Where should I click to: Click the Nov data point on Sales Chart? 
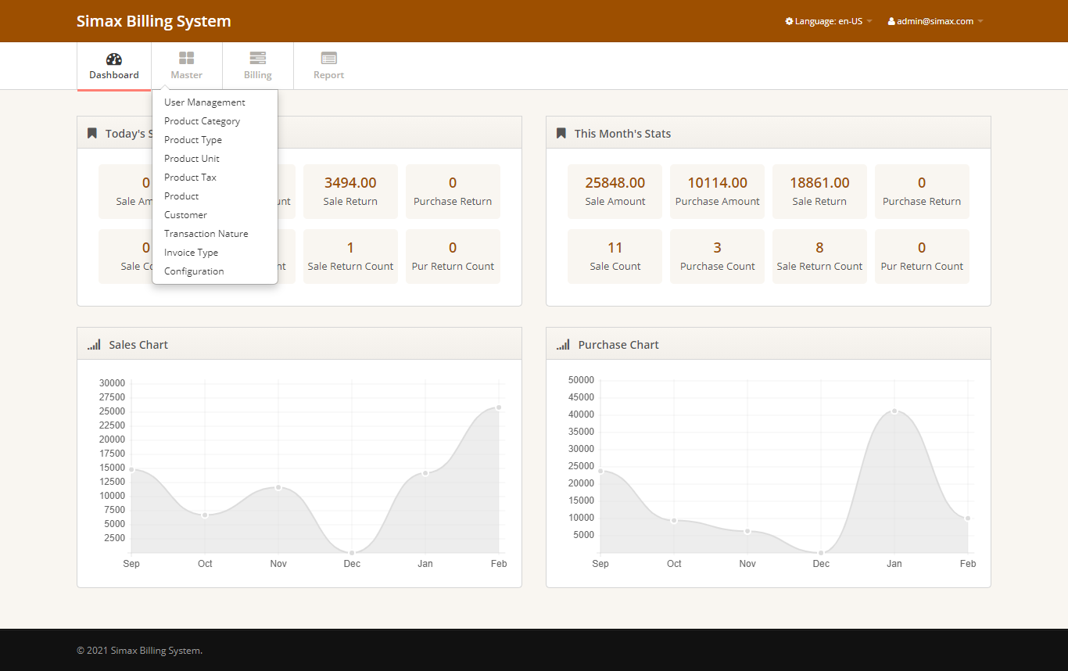point(278,487)
